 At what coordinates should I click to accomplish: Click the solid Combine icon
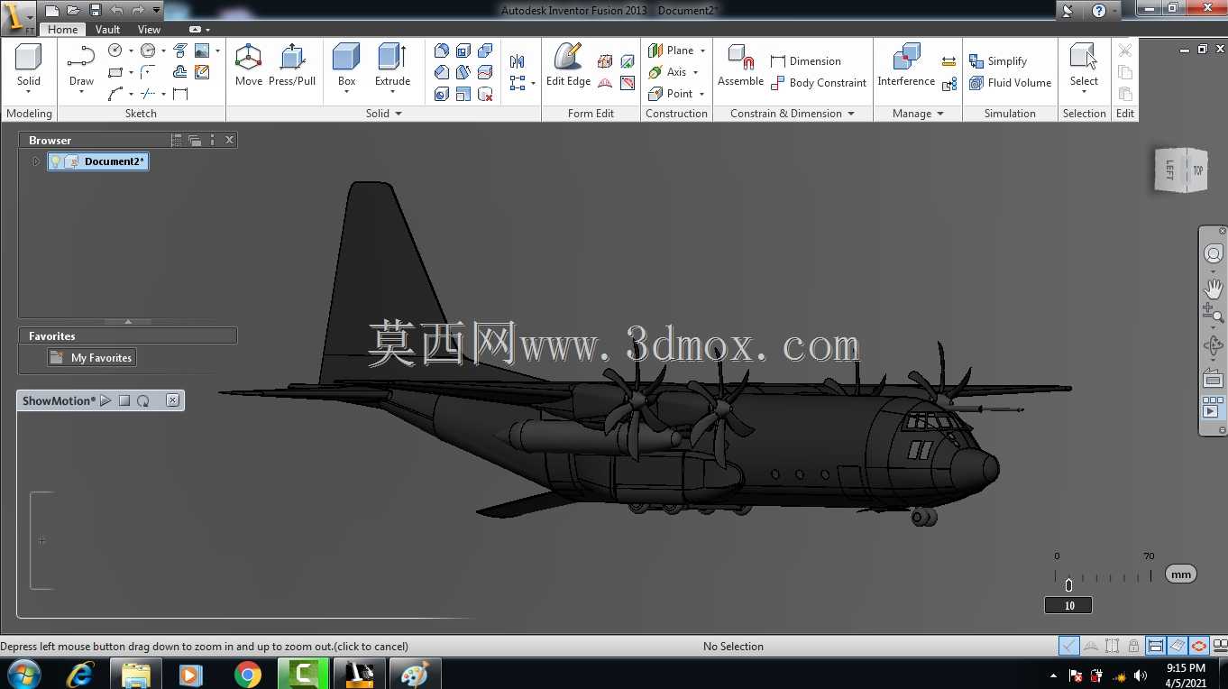pos(485,51)
